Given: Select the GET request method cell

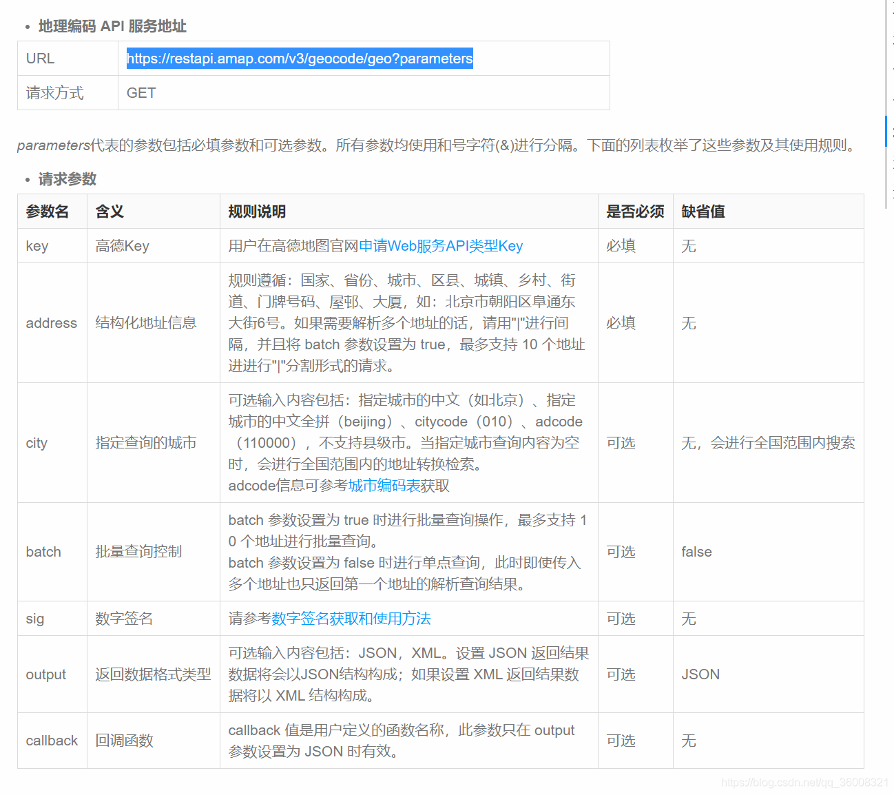Looking at the screenshot, I should (x=141, y=92).
